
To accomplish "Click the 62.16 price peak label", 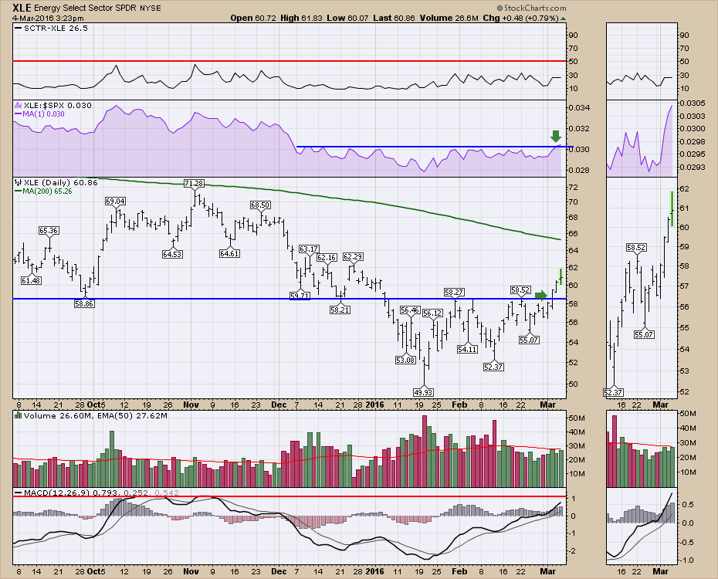I will 327,257.
